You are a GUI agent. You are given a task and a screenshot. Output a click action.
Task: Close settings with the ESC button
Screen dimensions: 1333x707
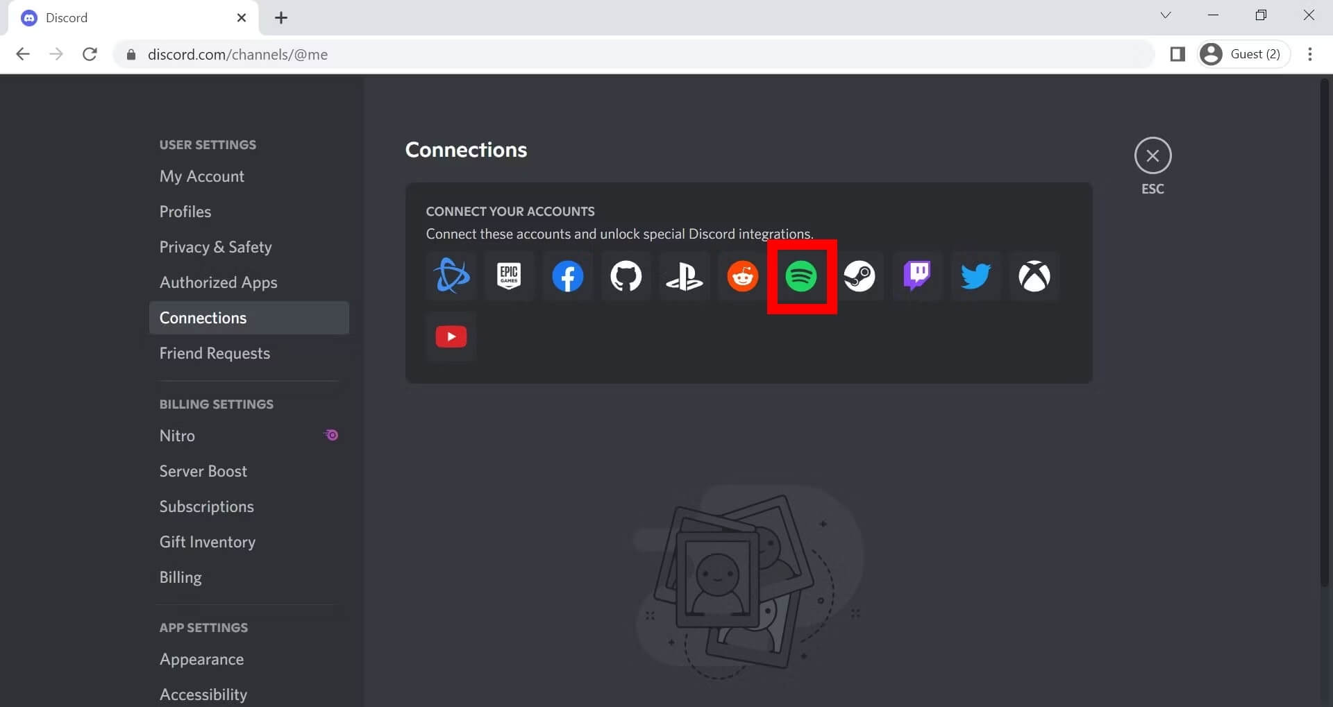[x=1152, y=156]
